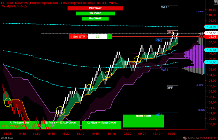The image size is (218, 140).
Task: Click the 12:10 time axis label
Action: point(157,134)
